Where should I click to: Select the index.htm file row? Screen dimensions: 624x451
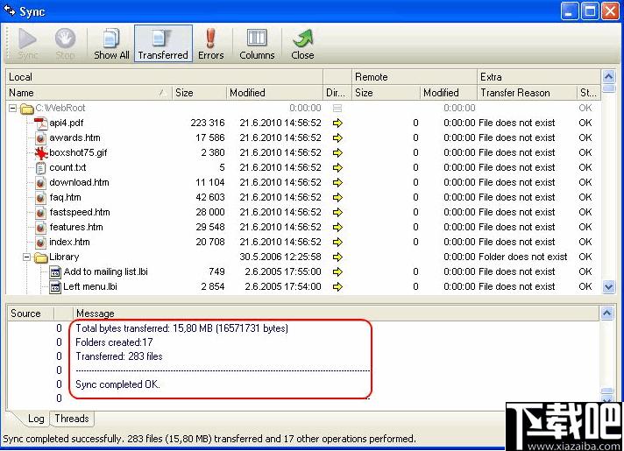point(69,242)
